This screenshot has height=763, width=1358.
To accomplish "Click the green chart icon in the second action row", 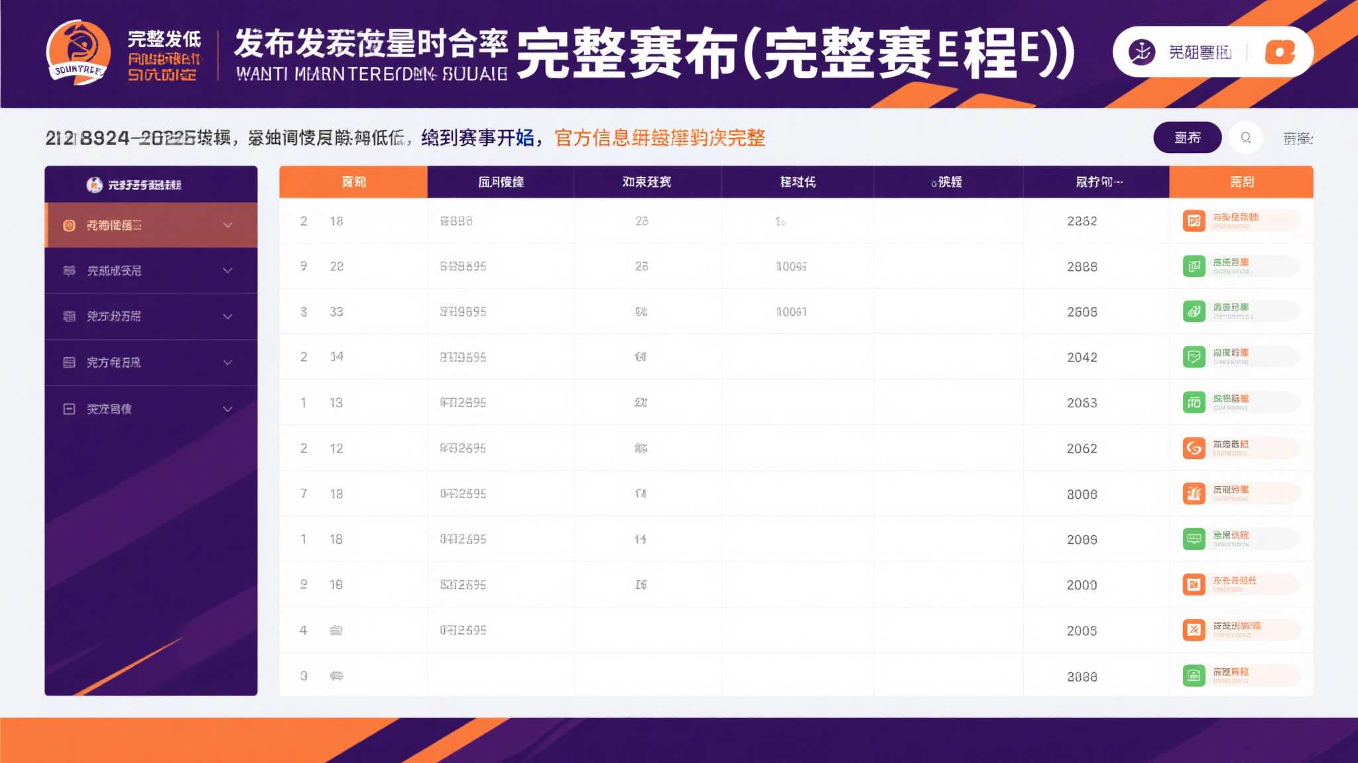I will point(1196,266).
